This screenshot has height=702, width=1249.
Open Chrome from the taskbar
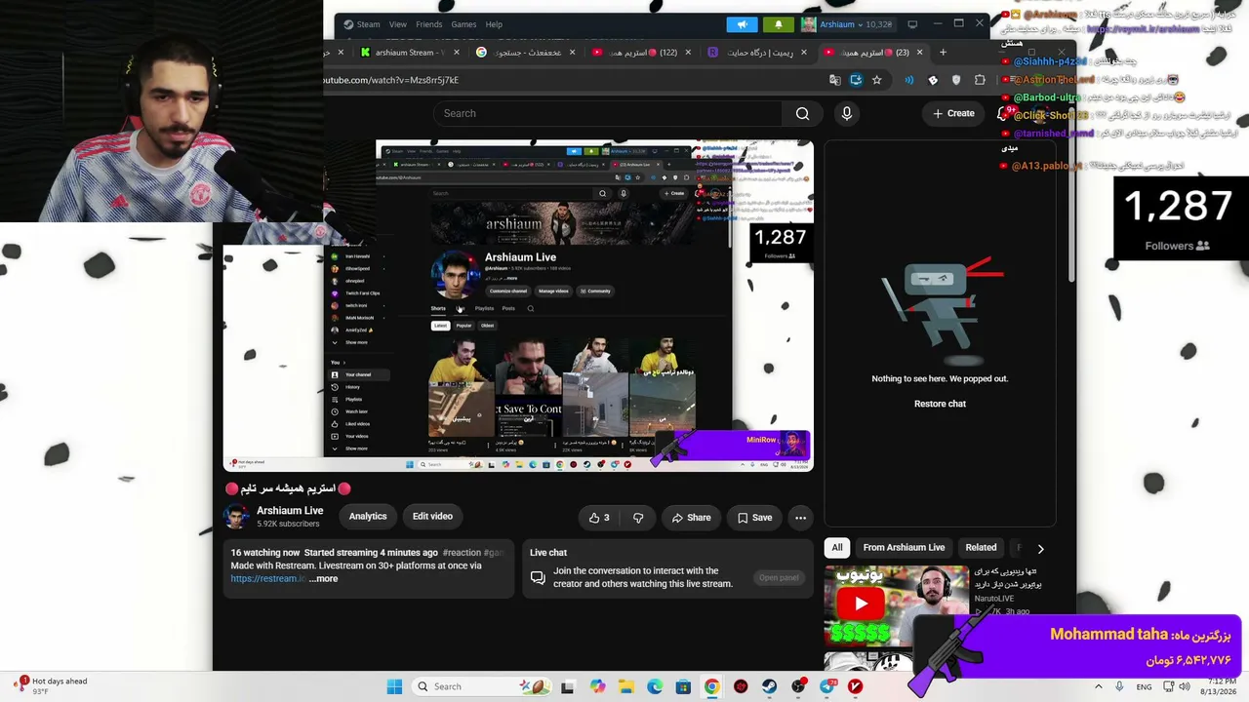pos(711,686)
